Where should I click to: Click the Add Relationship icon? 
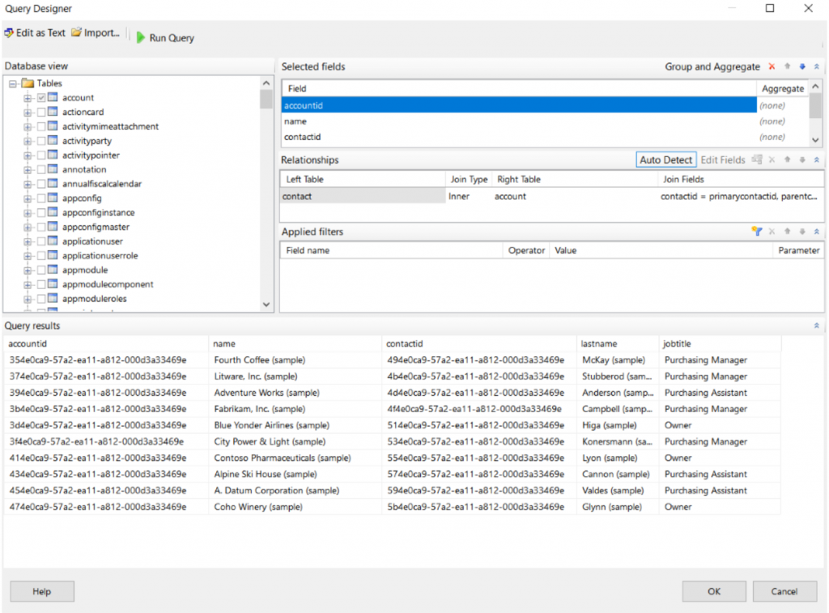(x=757, y=160)
